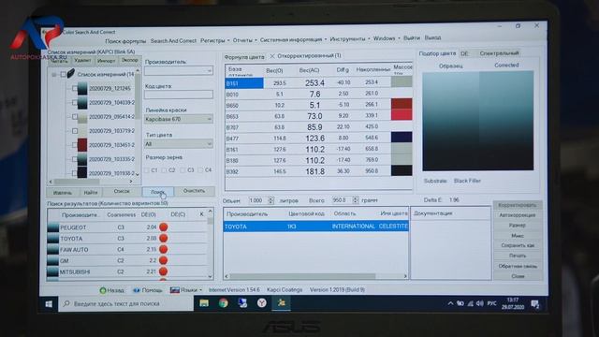Open the Тип цвета All dropdown
The image size is (599, 337).
[179, 144]
